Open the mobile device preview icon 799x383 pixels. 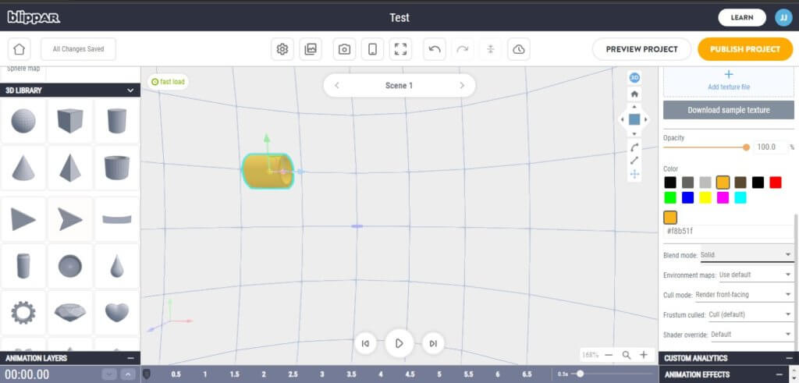tap(372, 49)
